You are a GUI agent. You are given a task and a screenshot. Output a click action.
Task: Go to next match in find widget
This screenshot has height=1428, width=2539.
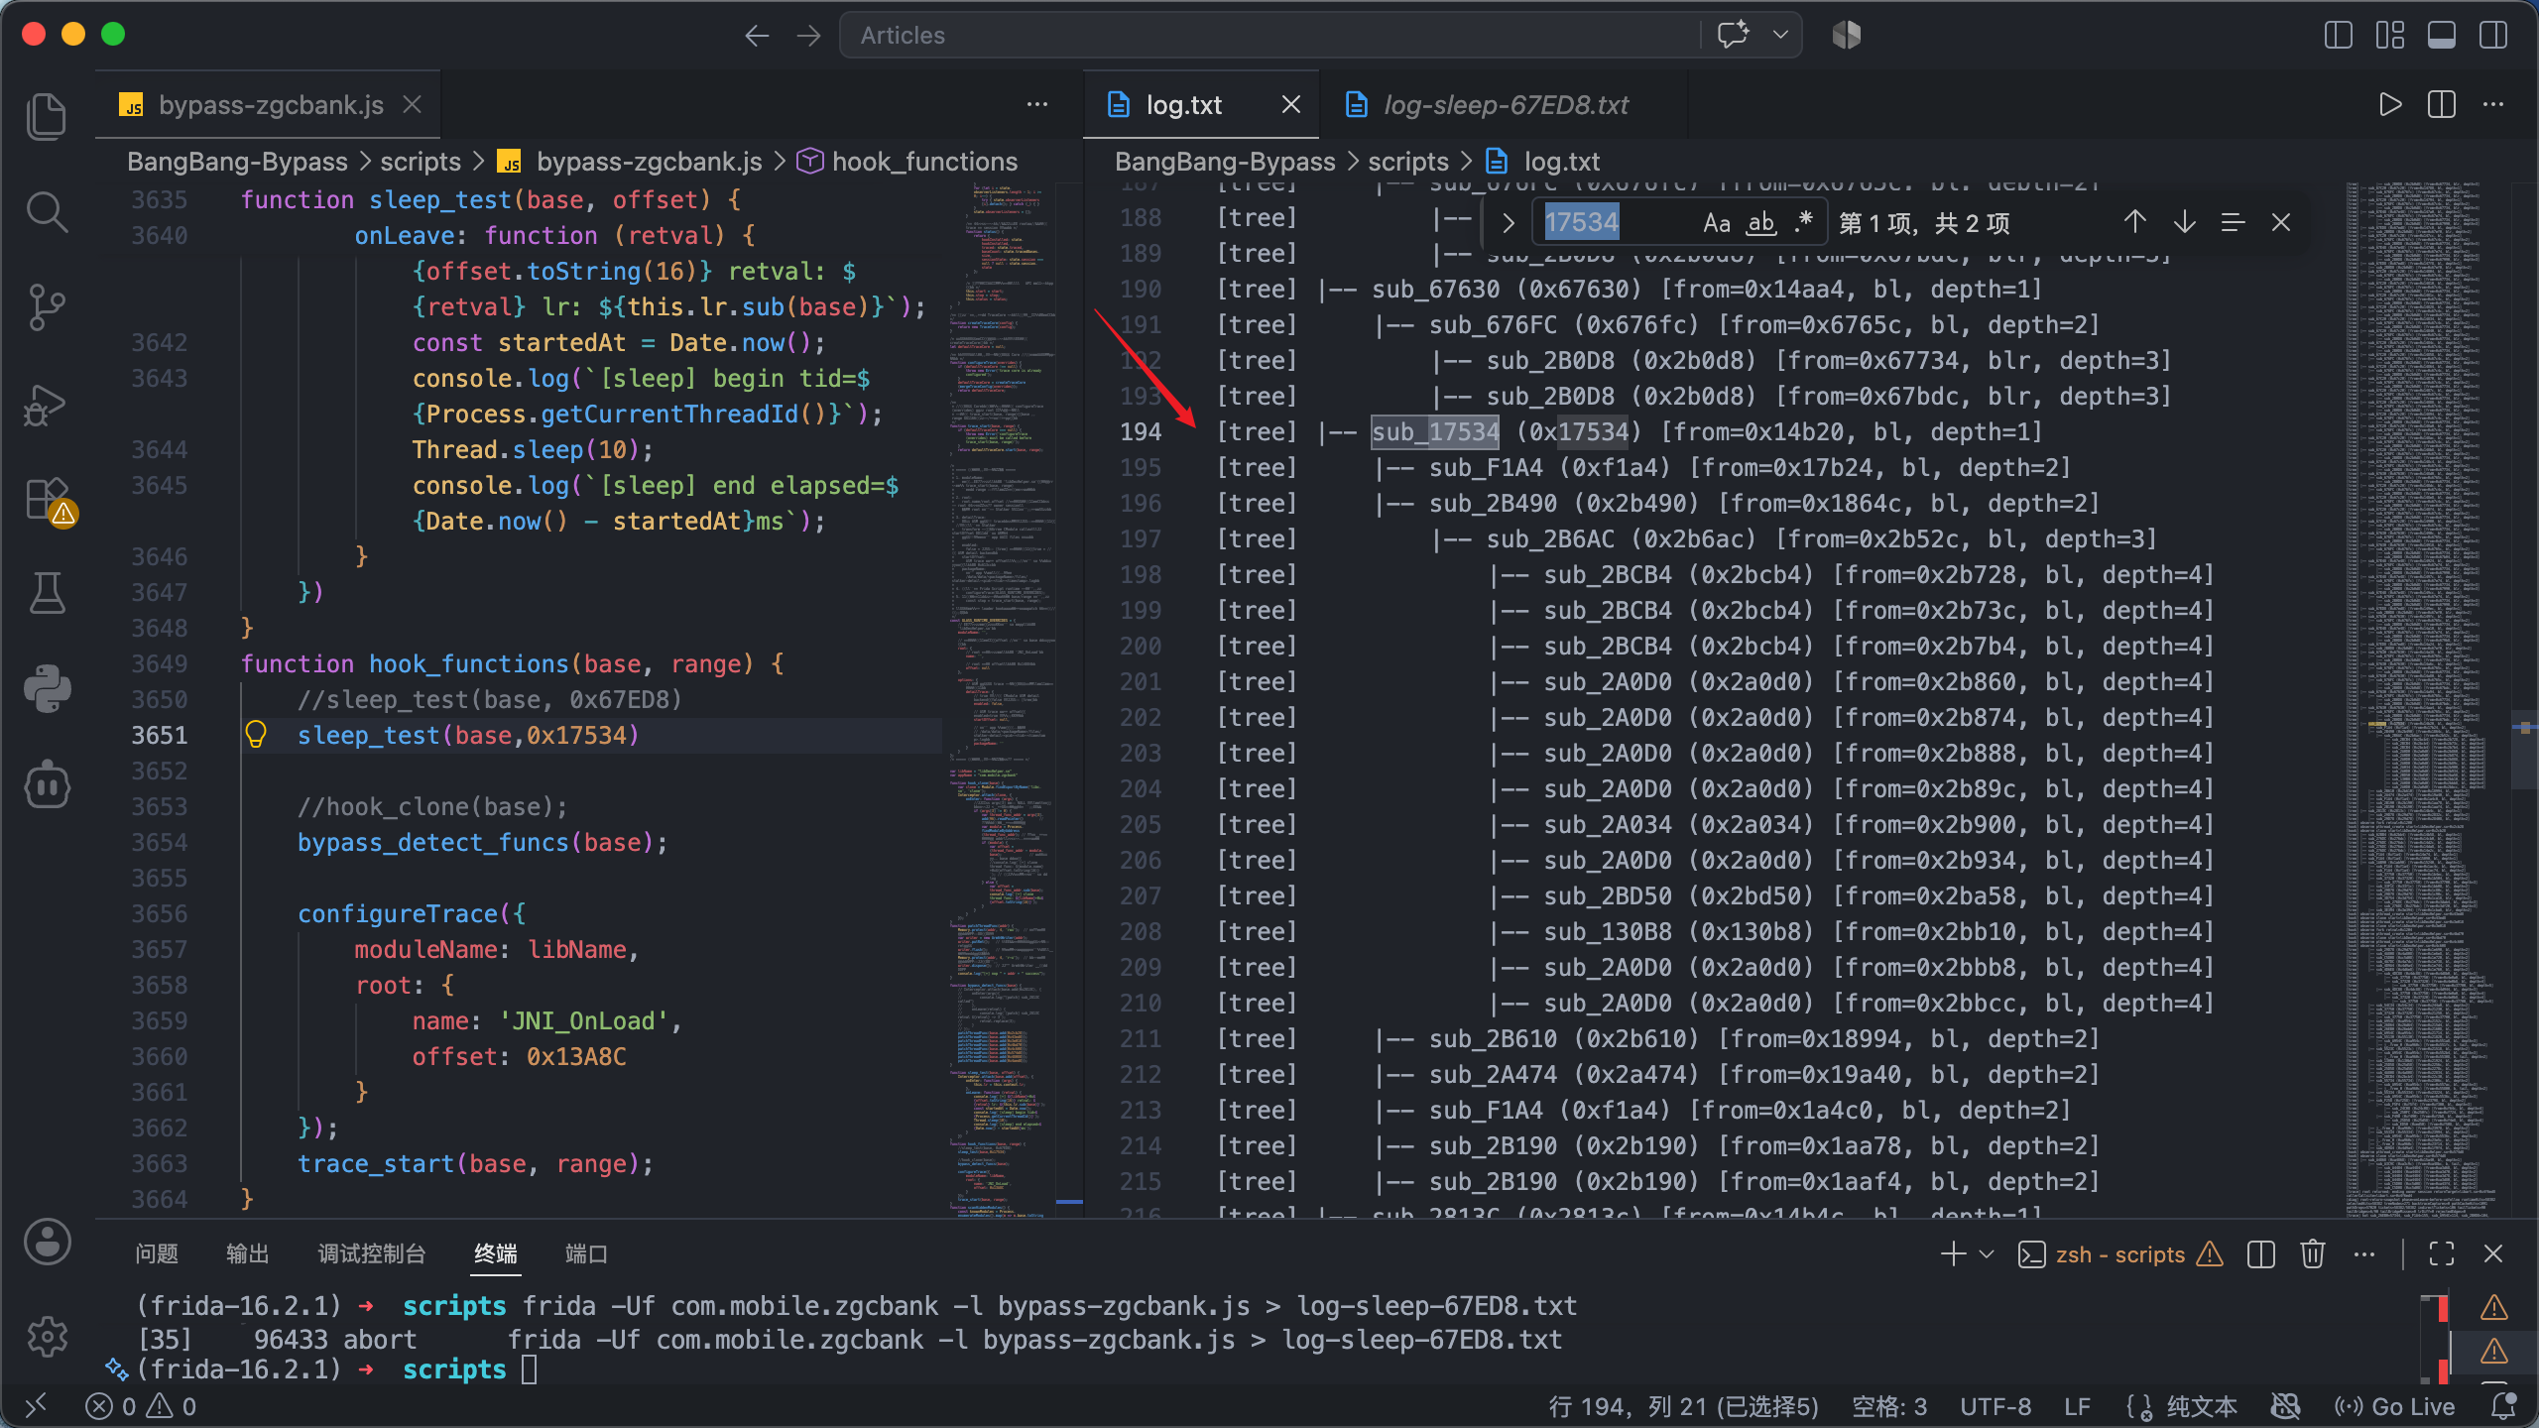tap(2184, 222)
